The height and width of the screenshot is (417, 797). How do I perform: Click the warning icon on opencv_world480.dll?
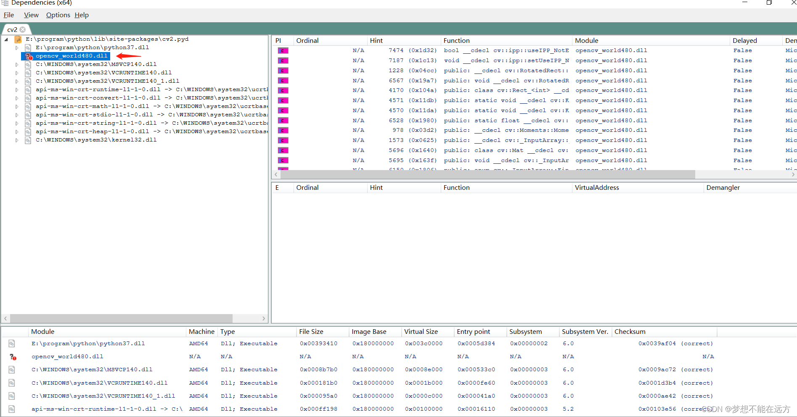28,55
